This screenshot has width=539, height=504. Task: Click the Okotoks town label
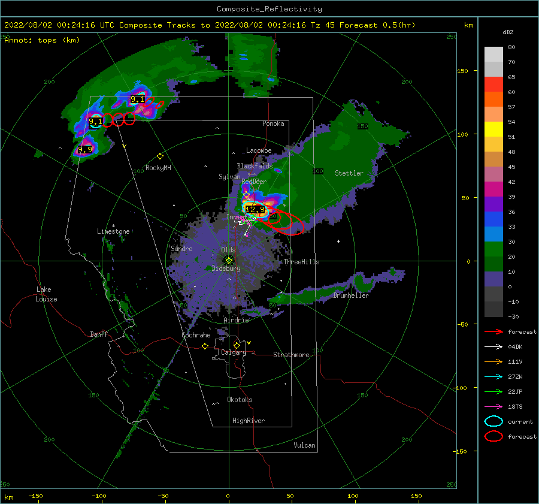coord(240,400)
